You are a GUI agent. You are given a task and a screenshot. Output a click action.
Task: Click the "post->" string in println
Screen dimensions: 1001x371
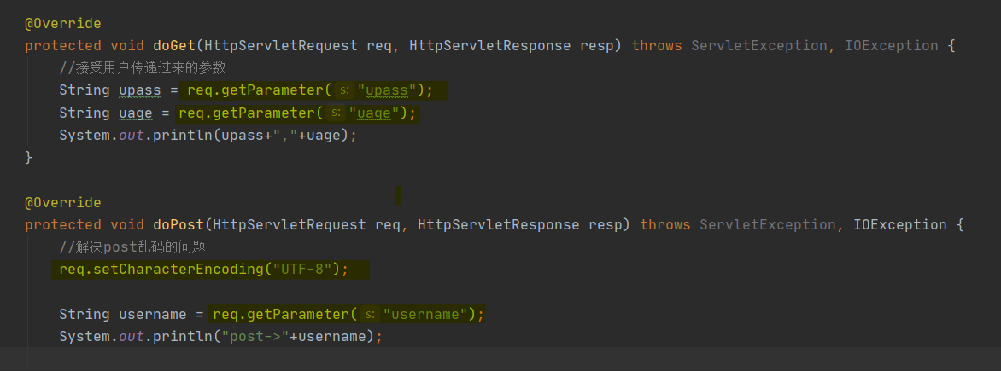(255, 336)
